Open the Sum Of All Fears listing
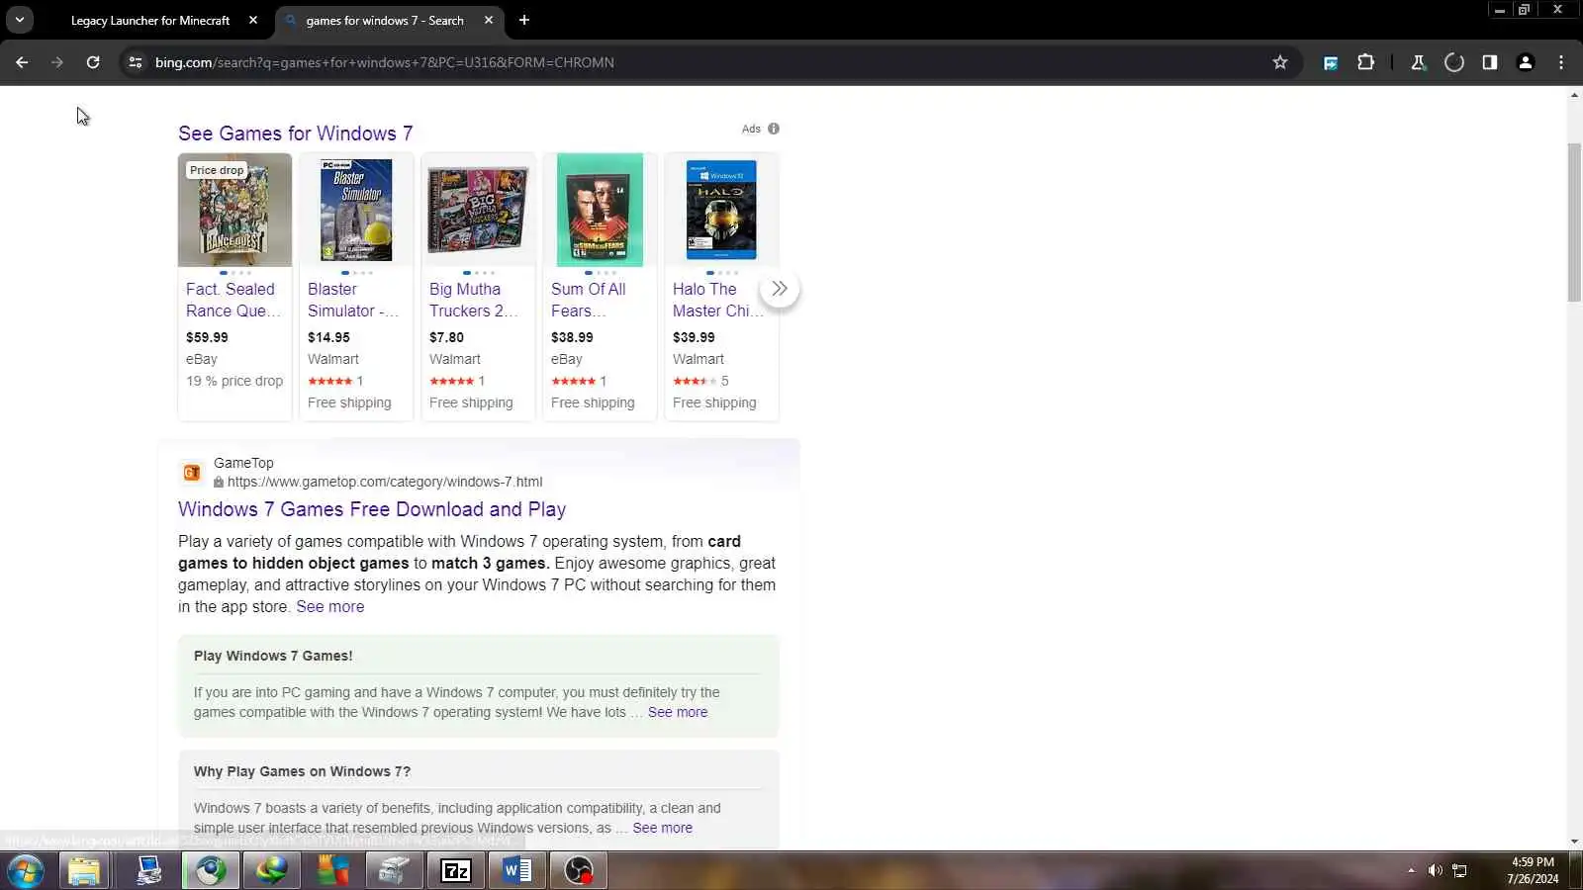 pos(589,300)
